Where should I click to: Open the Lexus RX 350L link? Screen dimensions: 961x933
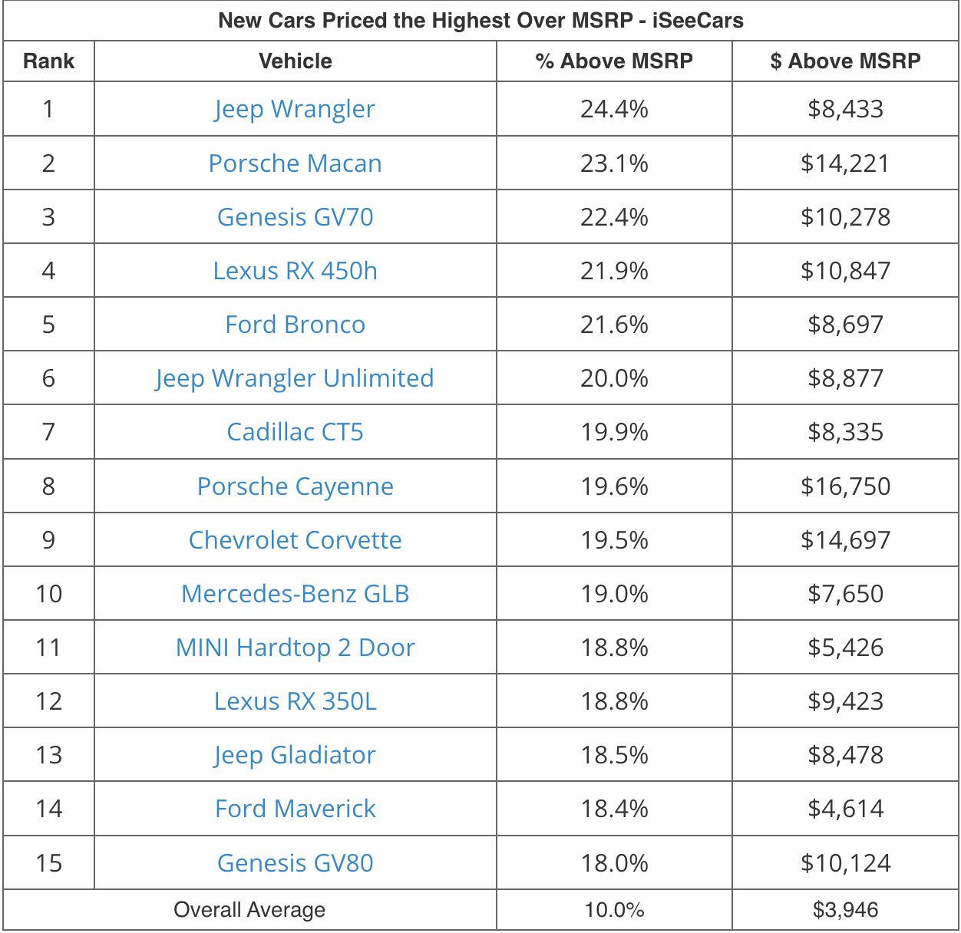pos(295,701)
